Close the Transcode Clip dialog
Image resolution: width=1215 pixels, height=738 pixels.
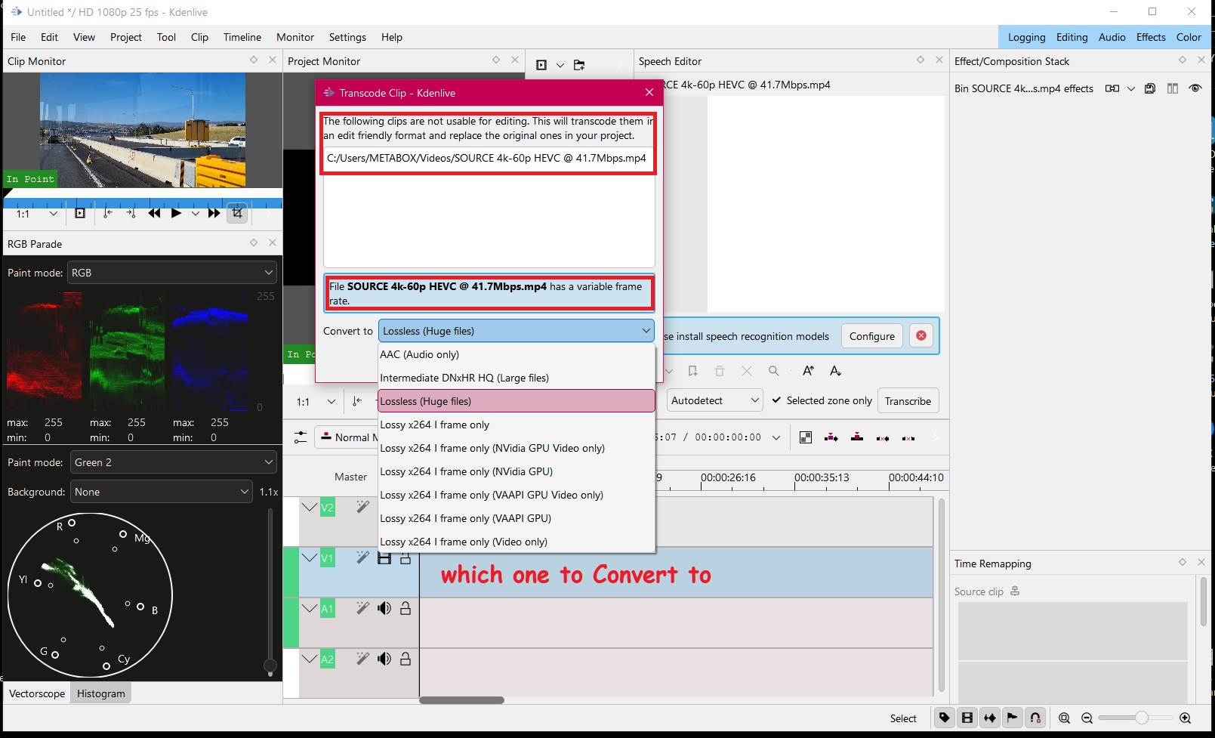[649, 92]
